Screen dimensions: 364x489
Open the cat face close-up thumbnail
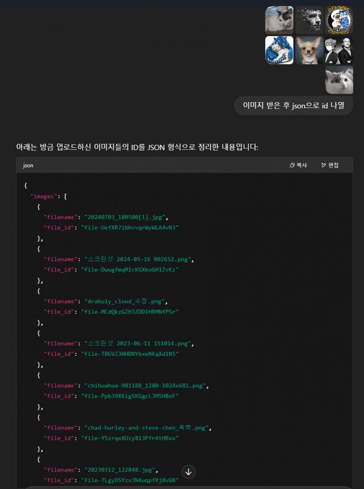pyautogui.click(x=339, y=80)
